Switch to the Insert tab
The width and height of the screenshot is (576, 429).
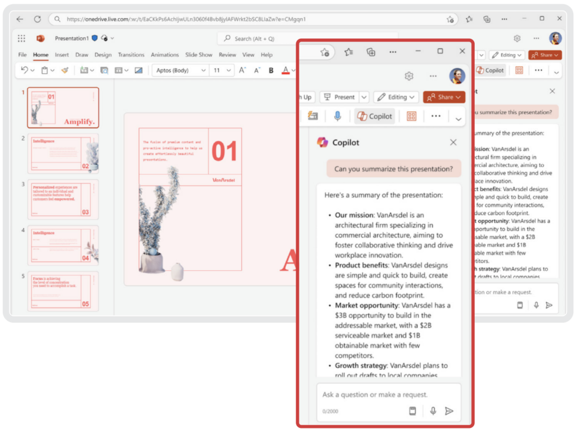click(62, 55)
